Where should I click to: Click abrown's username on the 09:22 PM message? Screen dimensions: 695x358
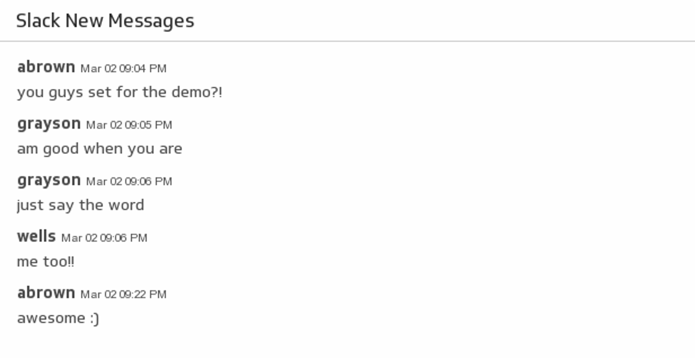(46, 293)
